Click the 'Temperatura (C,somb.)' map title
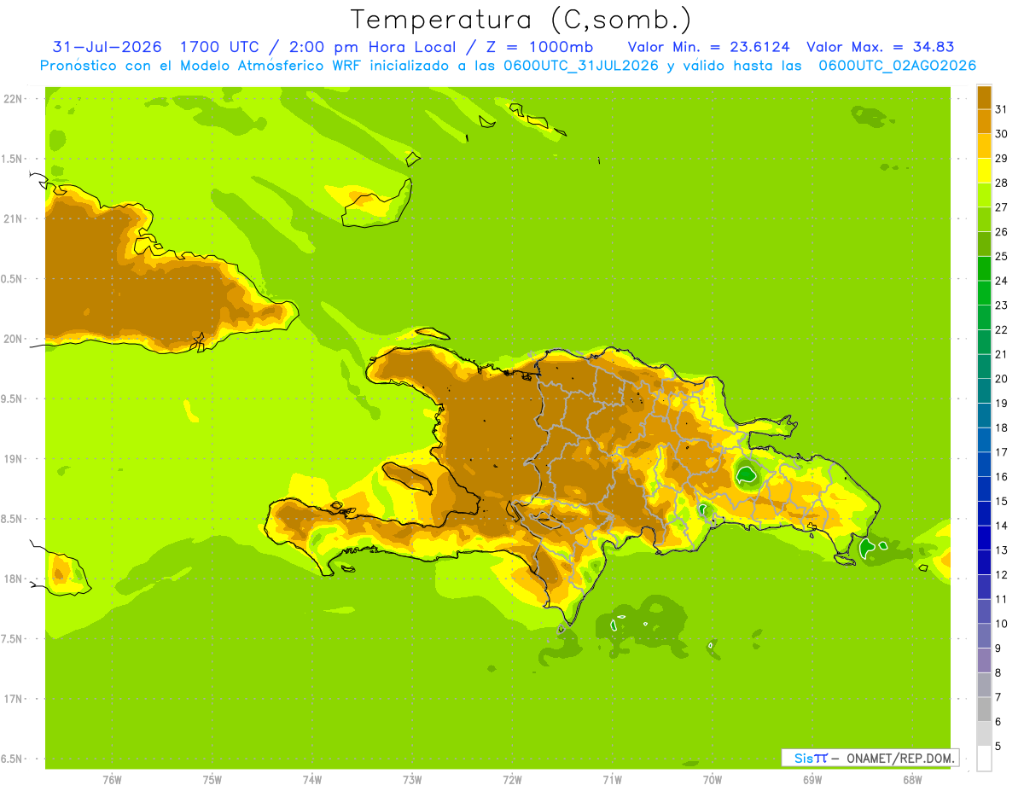1024x791 pixels. [x=521, y=20]
